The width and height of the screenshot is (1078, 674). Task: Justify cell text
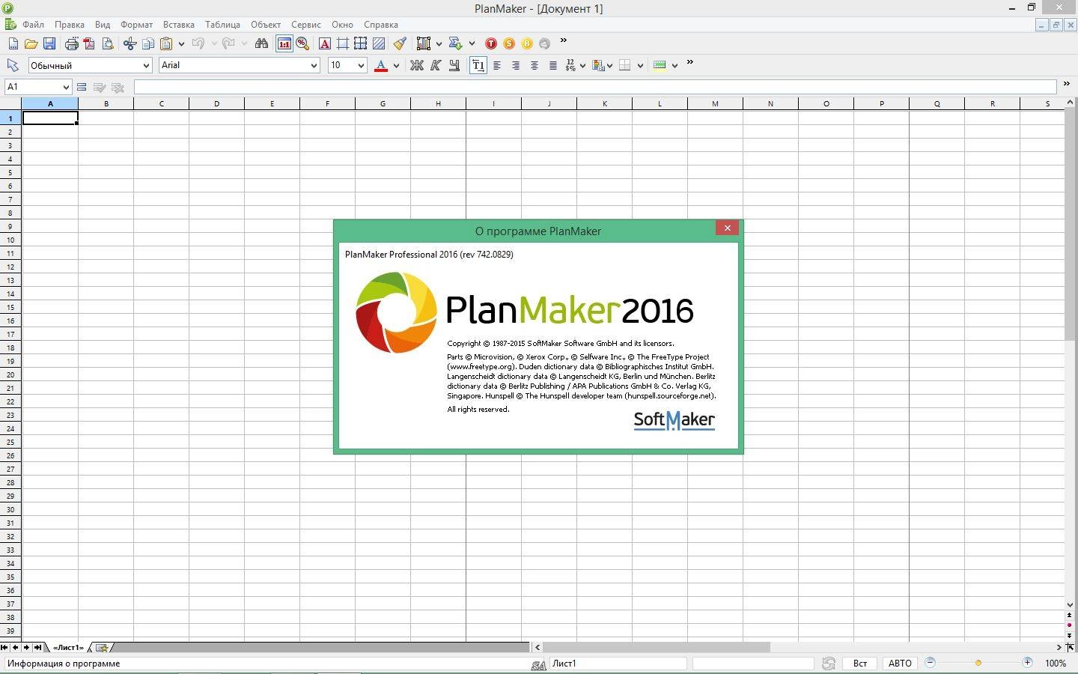pos(553,65)
